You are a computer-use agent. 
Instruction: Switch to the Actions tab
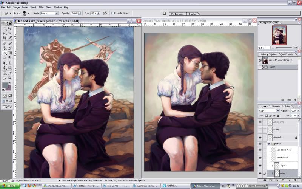[274, 54]
